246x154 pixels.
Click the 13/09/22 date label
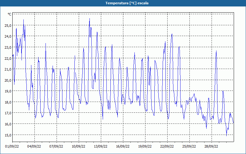101,146
